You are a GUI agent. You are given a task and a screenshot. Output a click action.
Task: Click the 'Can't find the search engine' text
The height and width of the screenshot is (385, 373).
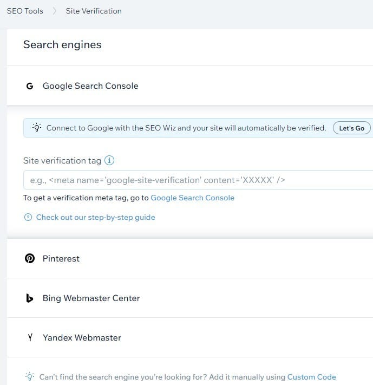(162, 377)
